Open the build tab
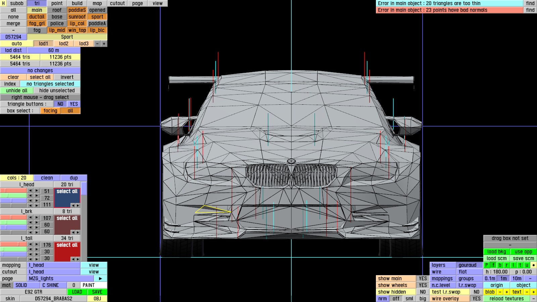537x302 pixels. click(x=77, y=3)
